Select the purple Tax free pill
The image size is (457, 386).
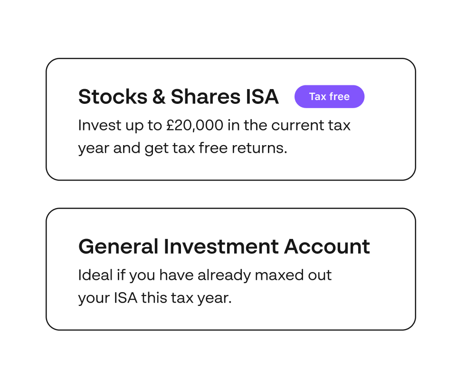coord(329,96)
